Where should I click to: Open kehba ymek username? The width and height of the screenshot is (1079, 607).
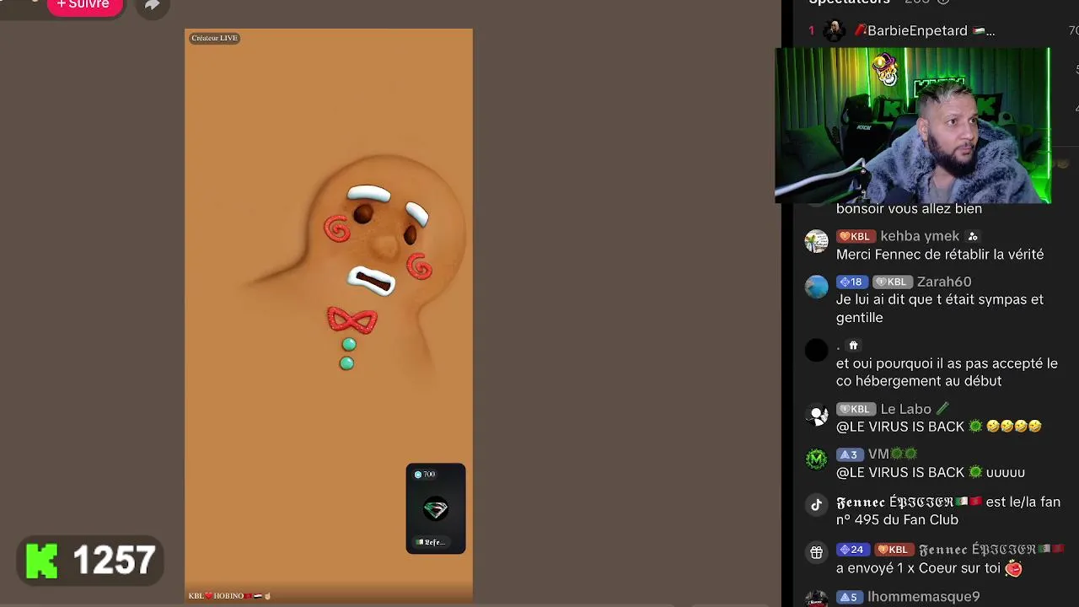(x=920, y=236)
